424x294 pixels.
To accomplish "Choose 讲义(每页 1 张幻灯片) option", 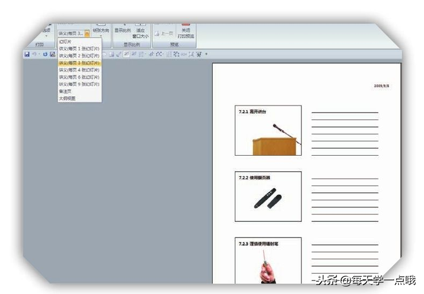I will coord(80,48).
